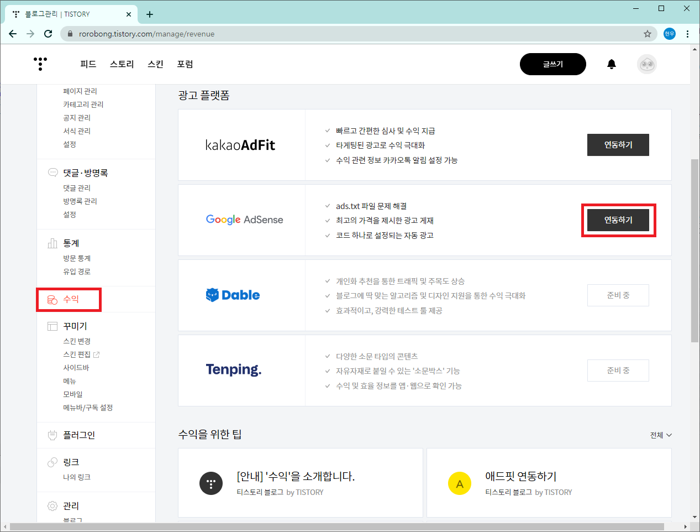Image resolution: width=700 pixels, height=532 pixels.
Task: Go to 공지 관리
Action: pyautogui.click(x=77, y=118)
